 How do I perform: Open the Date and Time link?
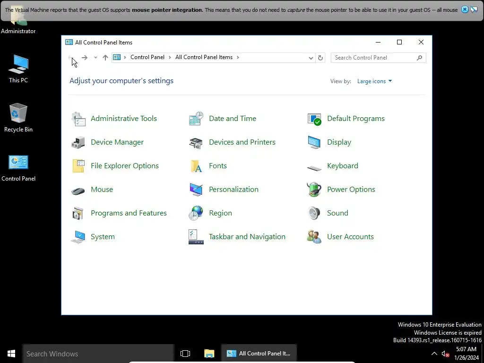[233, 119]
